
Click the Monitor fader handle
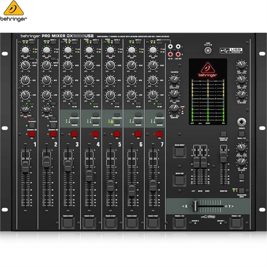[x=224, y=157]
